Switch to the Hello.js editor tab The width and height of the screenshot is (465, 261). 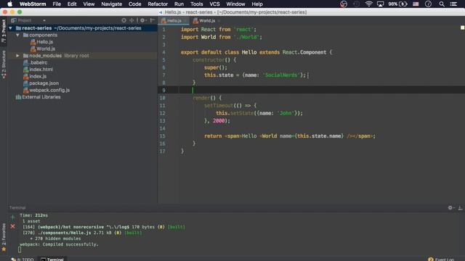(x=174, y=21)
